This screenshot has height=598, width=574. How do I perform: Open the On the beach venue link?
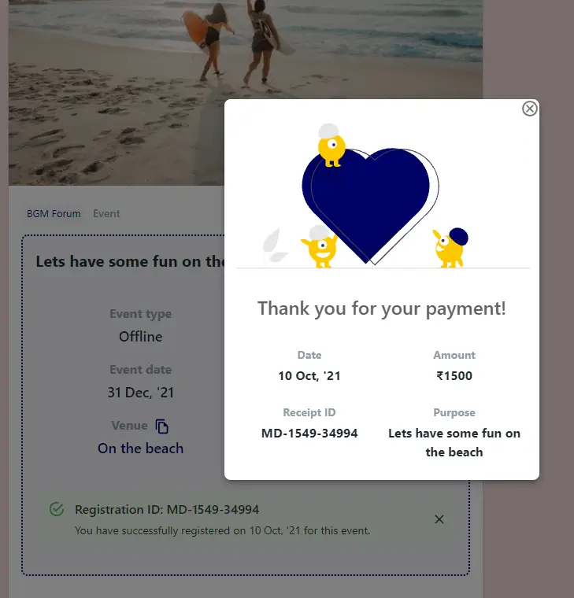tap(140, 448)
